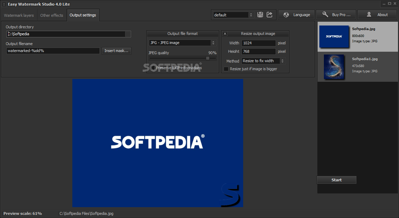Select Softpedia.jpg thumbnail in file list

tap(334, 36)
